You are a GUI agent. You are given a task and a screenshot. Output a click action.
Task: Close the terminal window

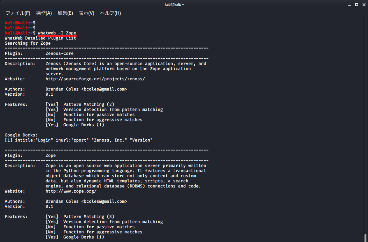[x=364, y=5]
